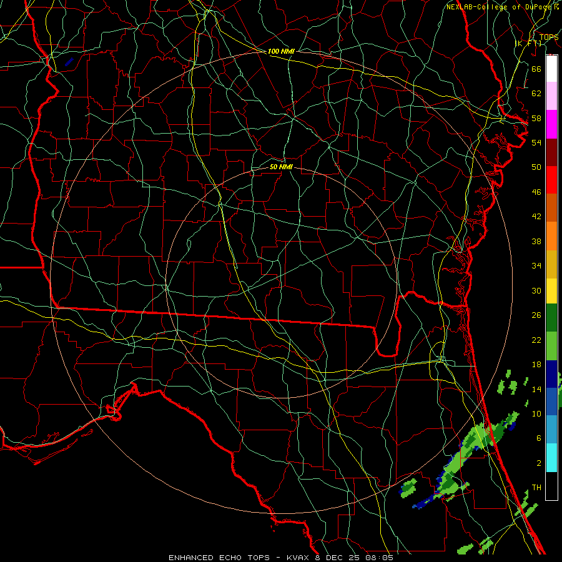Click the legend value '50'
562x562 pixels.
[536, 167]
